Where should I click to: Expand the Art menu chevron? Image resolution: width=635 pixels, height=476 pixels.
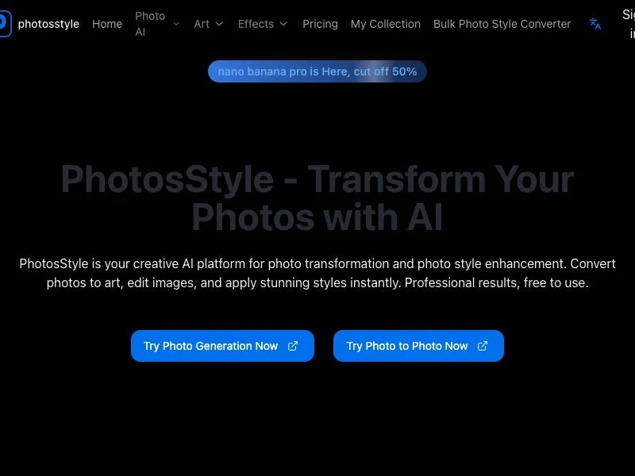(x=219, y=24)
